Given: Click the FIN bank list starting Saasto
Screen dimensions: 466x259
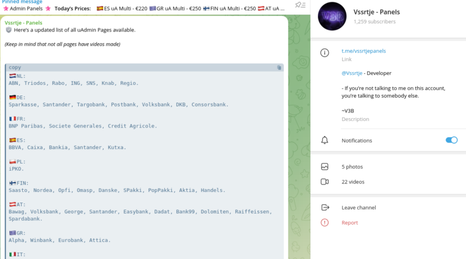Looking at the screenshot, I should 117,190.
